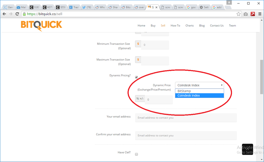Open the Chrome user profile icon
Screen dimensions: 264x162
(x=229, y=2)
